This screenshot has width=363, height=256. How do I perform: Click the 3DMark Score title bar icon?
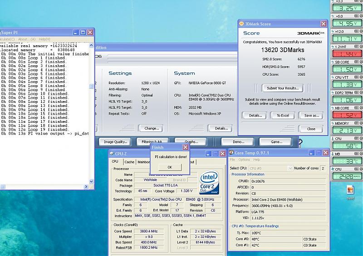coord(241,24)
